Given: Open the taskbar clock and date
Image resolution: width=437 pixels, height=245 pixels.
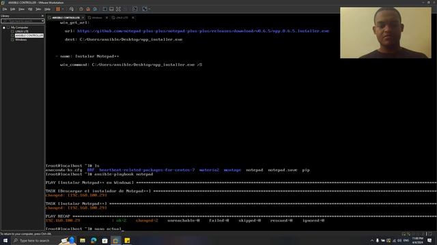Looking at the screenshot, I should 417,240.
